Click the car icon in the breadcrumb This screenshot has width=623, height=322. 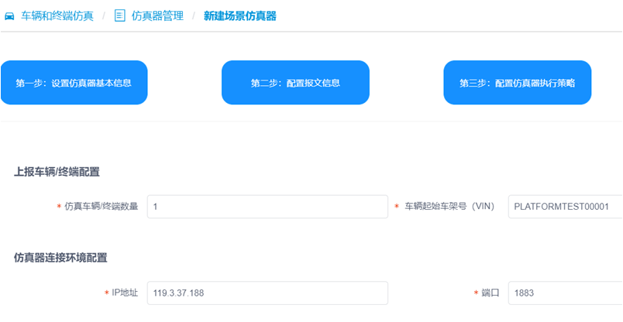(9, 15)
